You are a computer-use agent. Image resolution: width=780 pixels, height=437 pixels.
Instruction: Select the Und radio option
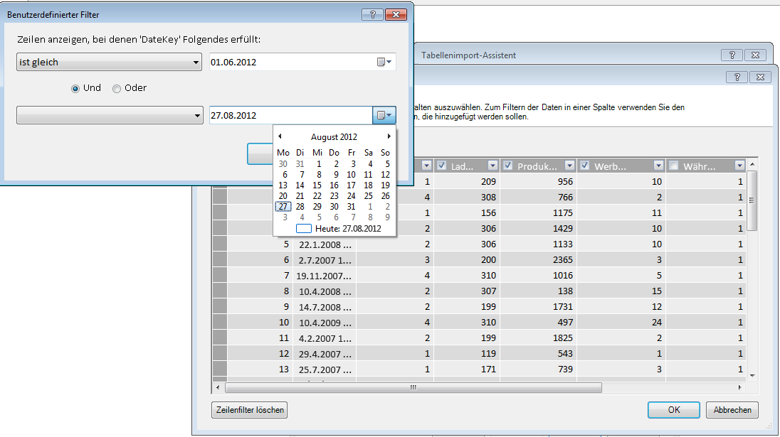[x=75, y=88]
